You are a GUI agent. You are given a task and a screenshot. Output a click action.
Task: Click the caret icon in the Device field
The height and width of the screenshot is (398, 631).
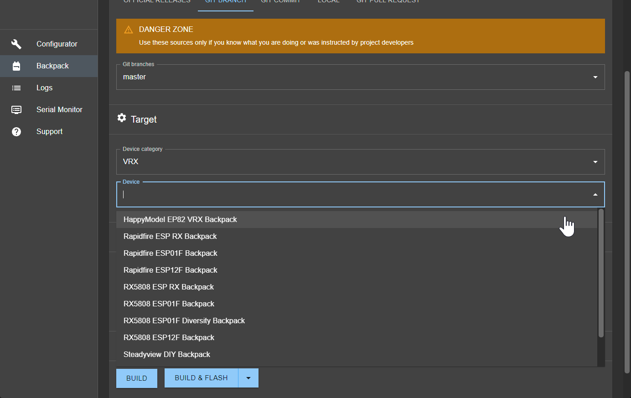595,194
